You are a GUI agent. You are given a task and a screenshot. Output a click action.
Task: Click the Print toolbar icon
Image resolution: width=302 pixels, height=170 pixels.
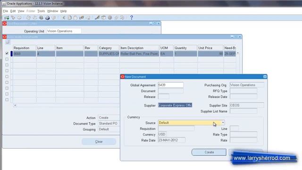pyautogui.click(x=47, y=18)
